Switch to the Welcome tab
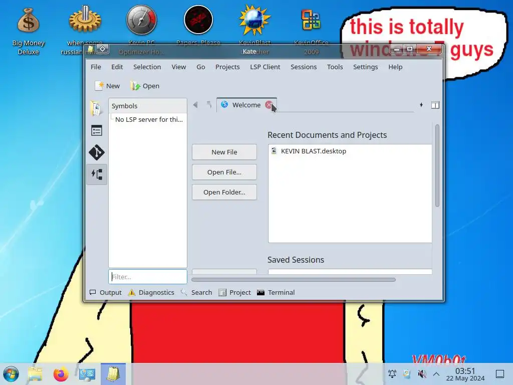The image size is (513, 385). tap(246, 105)
